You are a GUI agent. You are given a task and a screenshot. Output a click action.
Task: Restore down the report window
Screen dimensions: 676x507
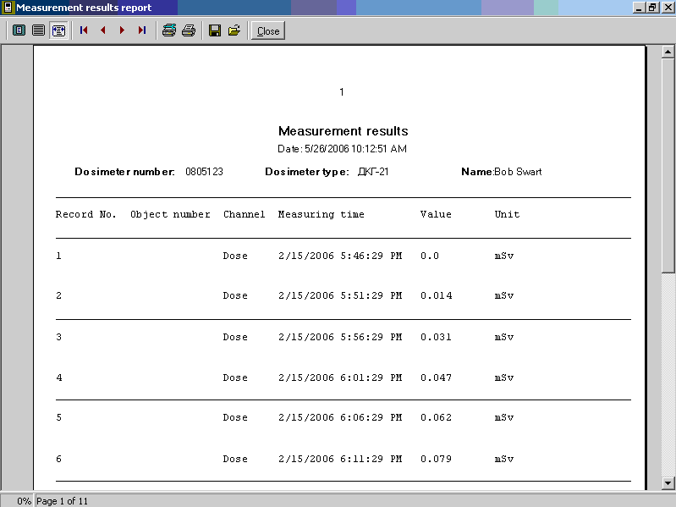point(652,8)
